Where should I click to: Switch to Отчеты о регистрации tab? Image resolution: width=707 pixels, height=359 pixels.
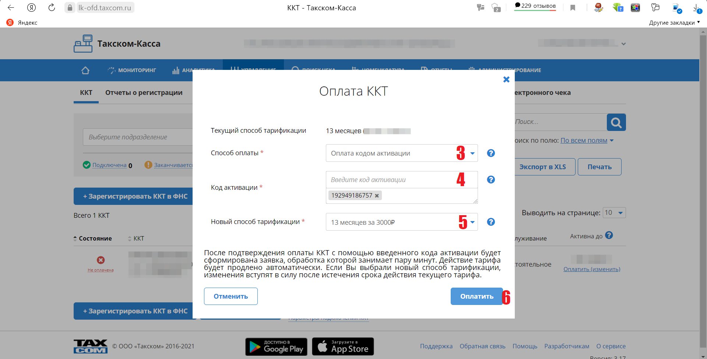[144, 93]
